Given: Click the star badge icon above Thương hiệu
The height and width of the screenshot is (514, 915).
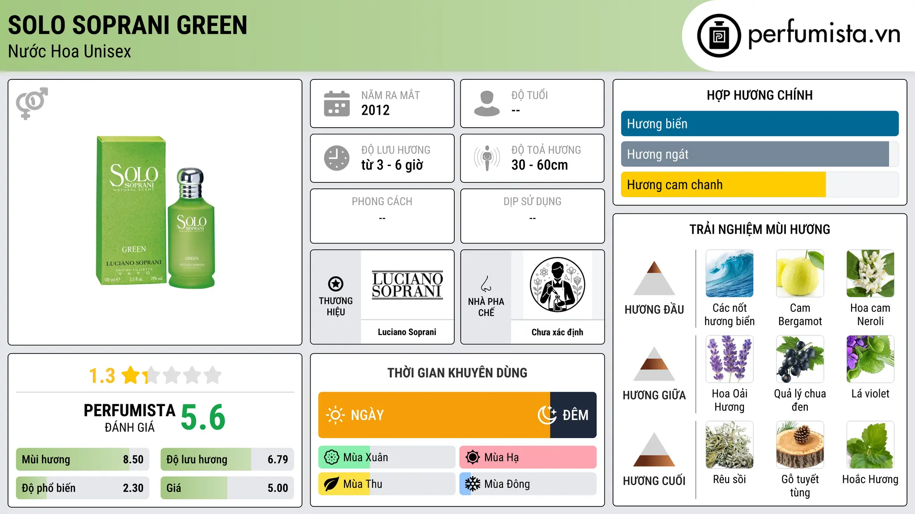Looking at the screenshot, I should coord(336,284).
